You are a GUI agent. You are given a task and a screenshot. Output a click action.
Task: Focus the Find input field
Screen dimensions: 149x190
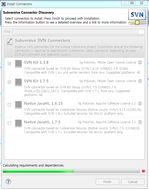point(79,32)
